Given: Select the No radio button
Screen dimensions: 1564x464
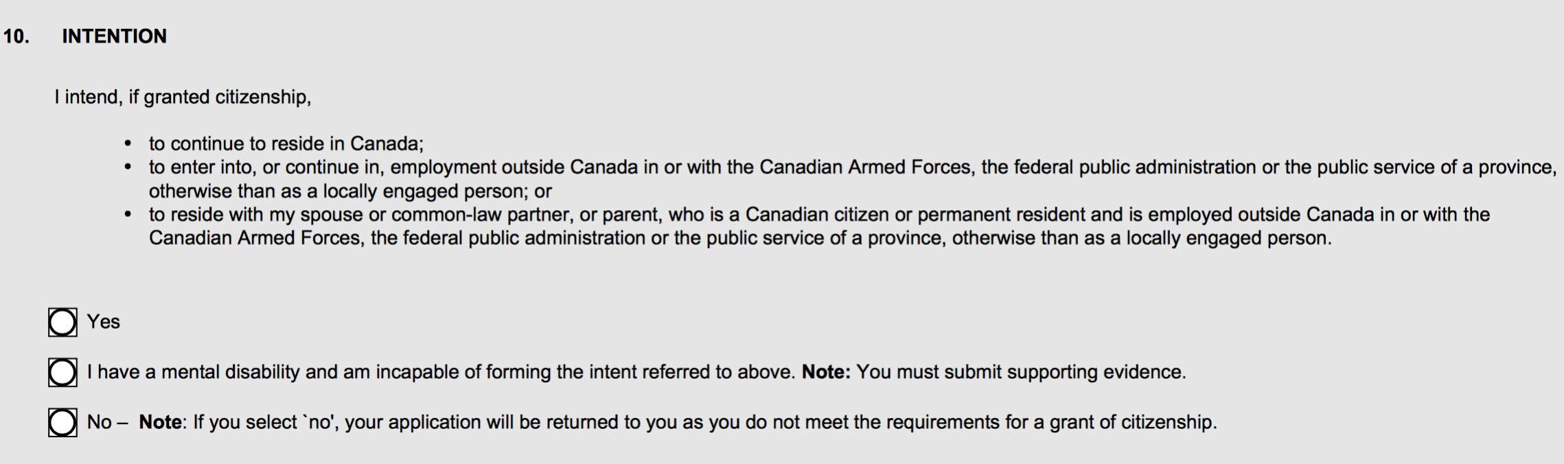Looking at the screenshot, I should pyautogui.click(x=62, y=422).
